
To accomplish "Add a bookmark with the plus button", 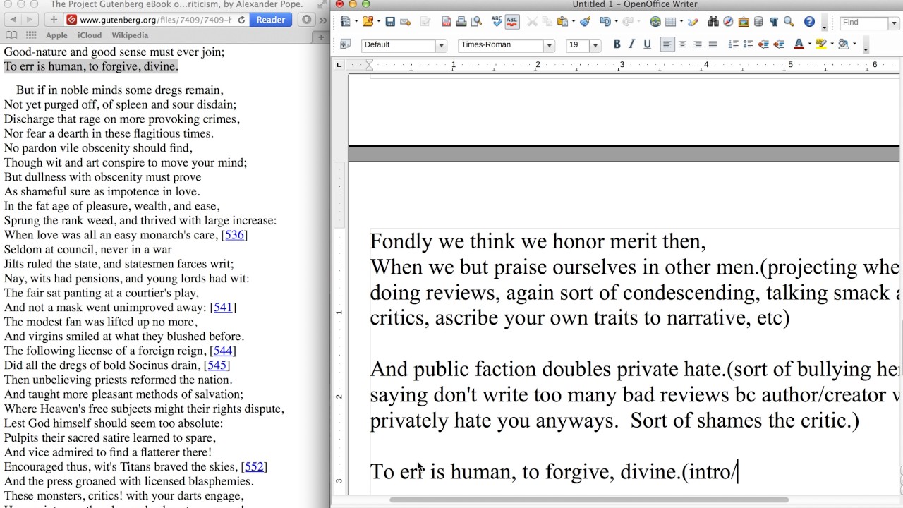I will [54, 20].
